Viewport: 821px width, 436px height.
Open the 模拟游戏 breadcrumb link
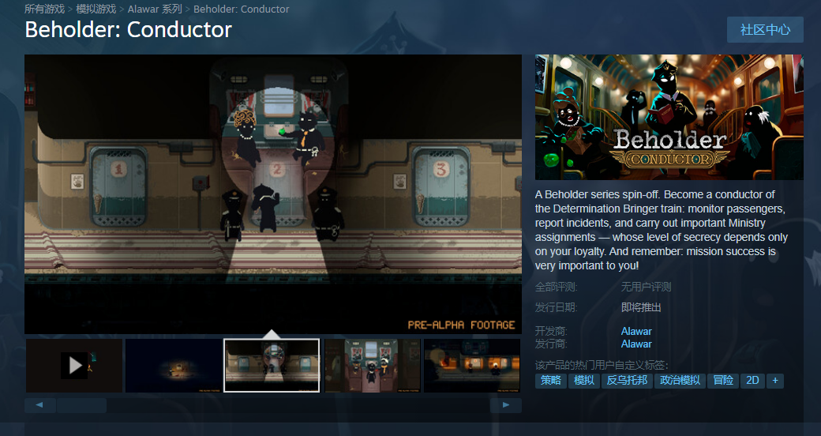pyautogui.click(x=96, y=9)
